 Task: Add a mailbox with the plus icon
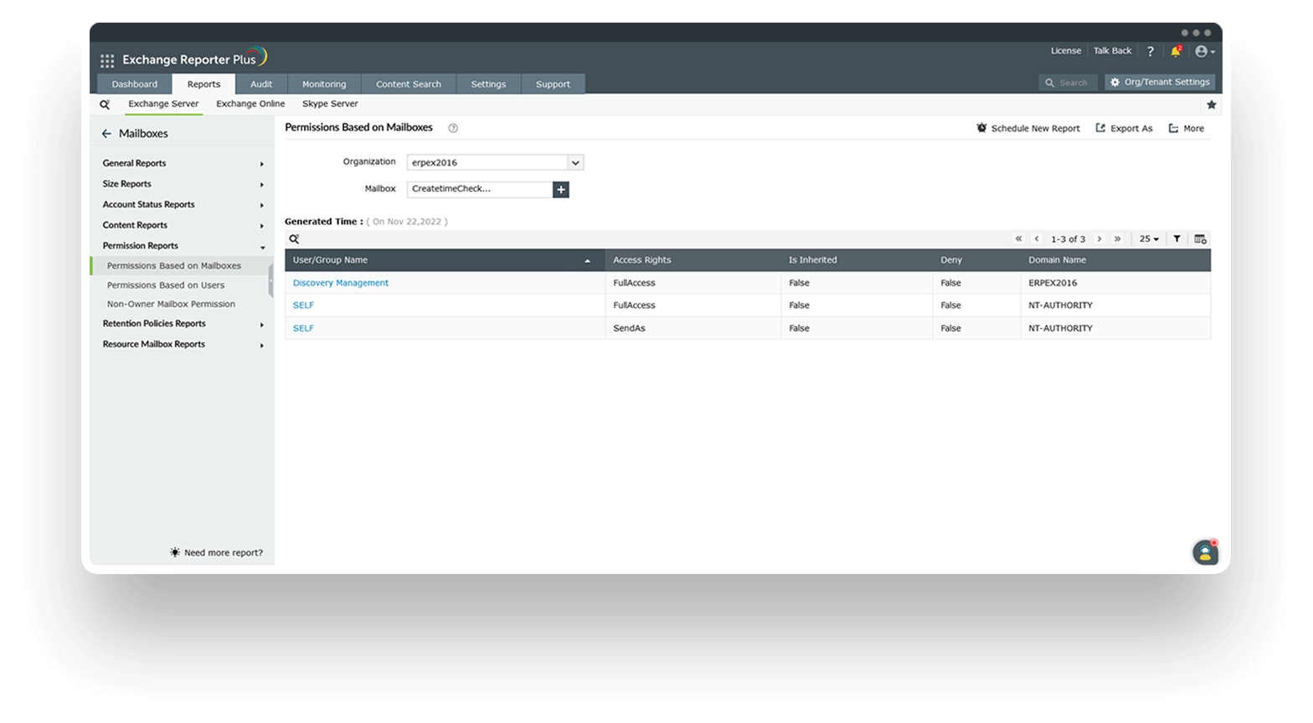click(x=561, y=190)
